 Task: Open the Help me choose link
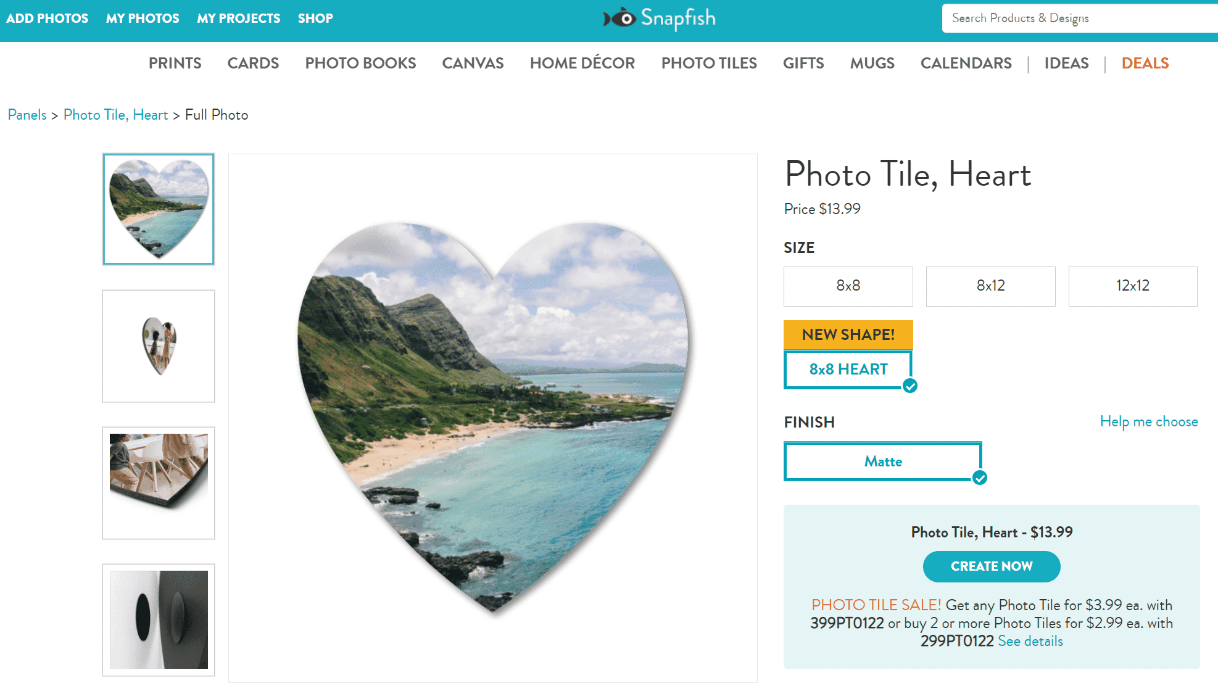click(x=1148, y=422)
